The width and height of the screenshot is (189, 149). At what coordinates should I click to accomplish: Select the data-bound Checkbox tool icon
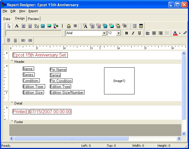(x=124, y=26)
